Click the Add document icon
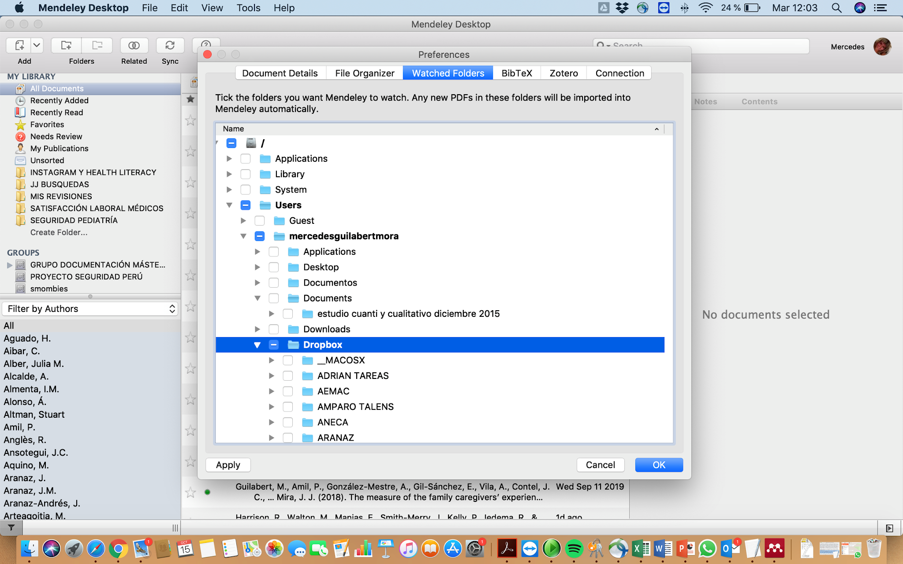 tap(19, 45)
